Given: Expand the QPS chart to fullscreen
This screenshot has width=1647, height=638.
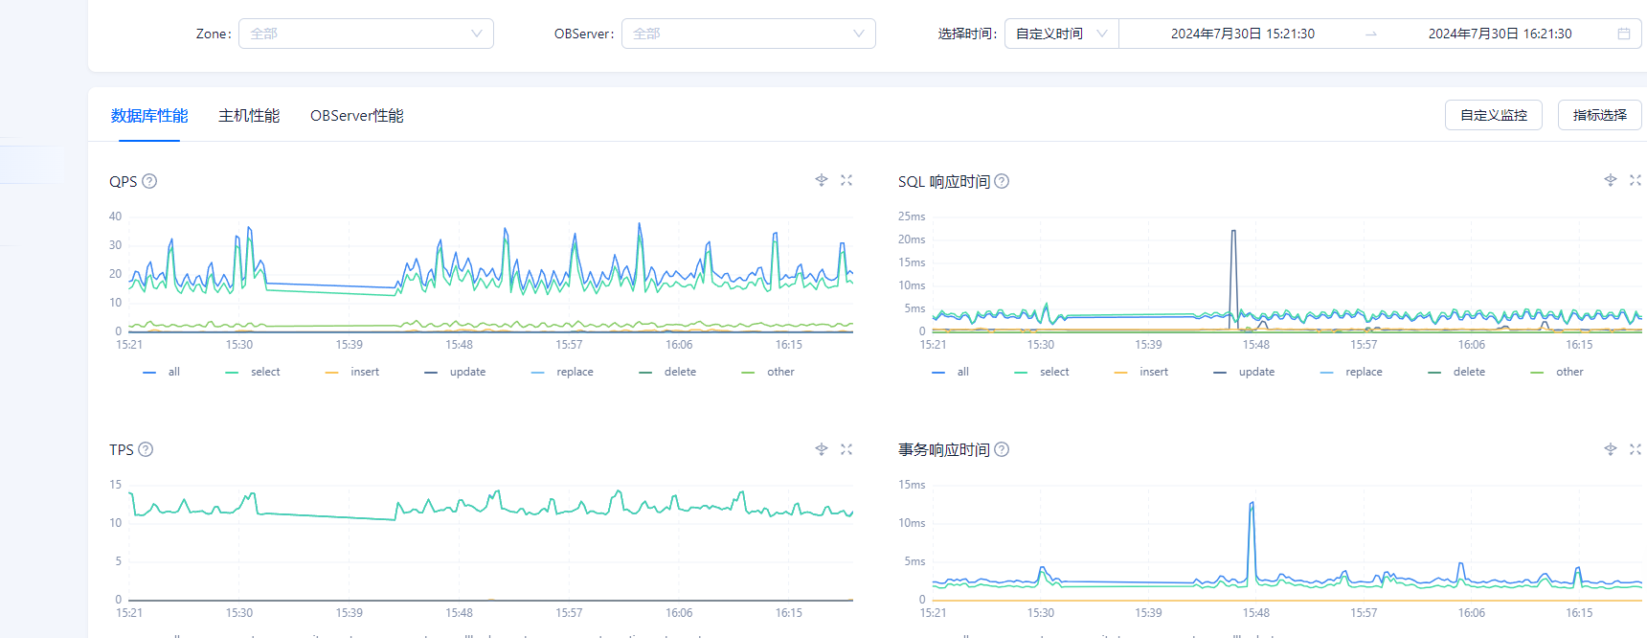Looking at the screenshot, I should coord(846,180).
